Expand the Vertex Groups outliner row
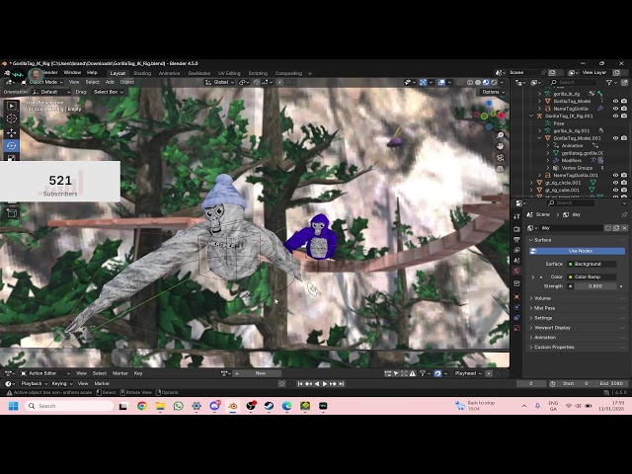Screen dimensions: 632x474 click(548, 168)
